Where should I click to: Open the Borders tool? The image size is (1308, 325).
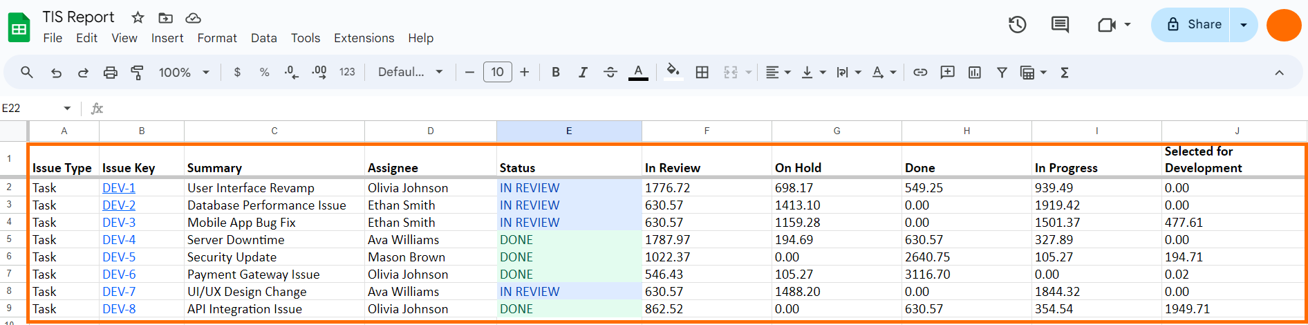tap(702, 73)
